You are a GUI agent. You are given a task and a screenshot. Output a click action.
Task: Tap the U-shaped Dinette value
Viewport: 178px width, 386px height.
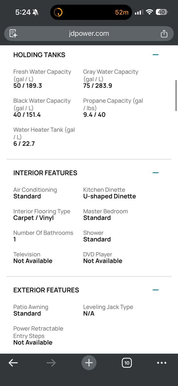coord(110,196)
